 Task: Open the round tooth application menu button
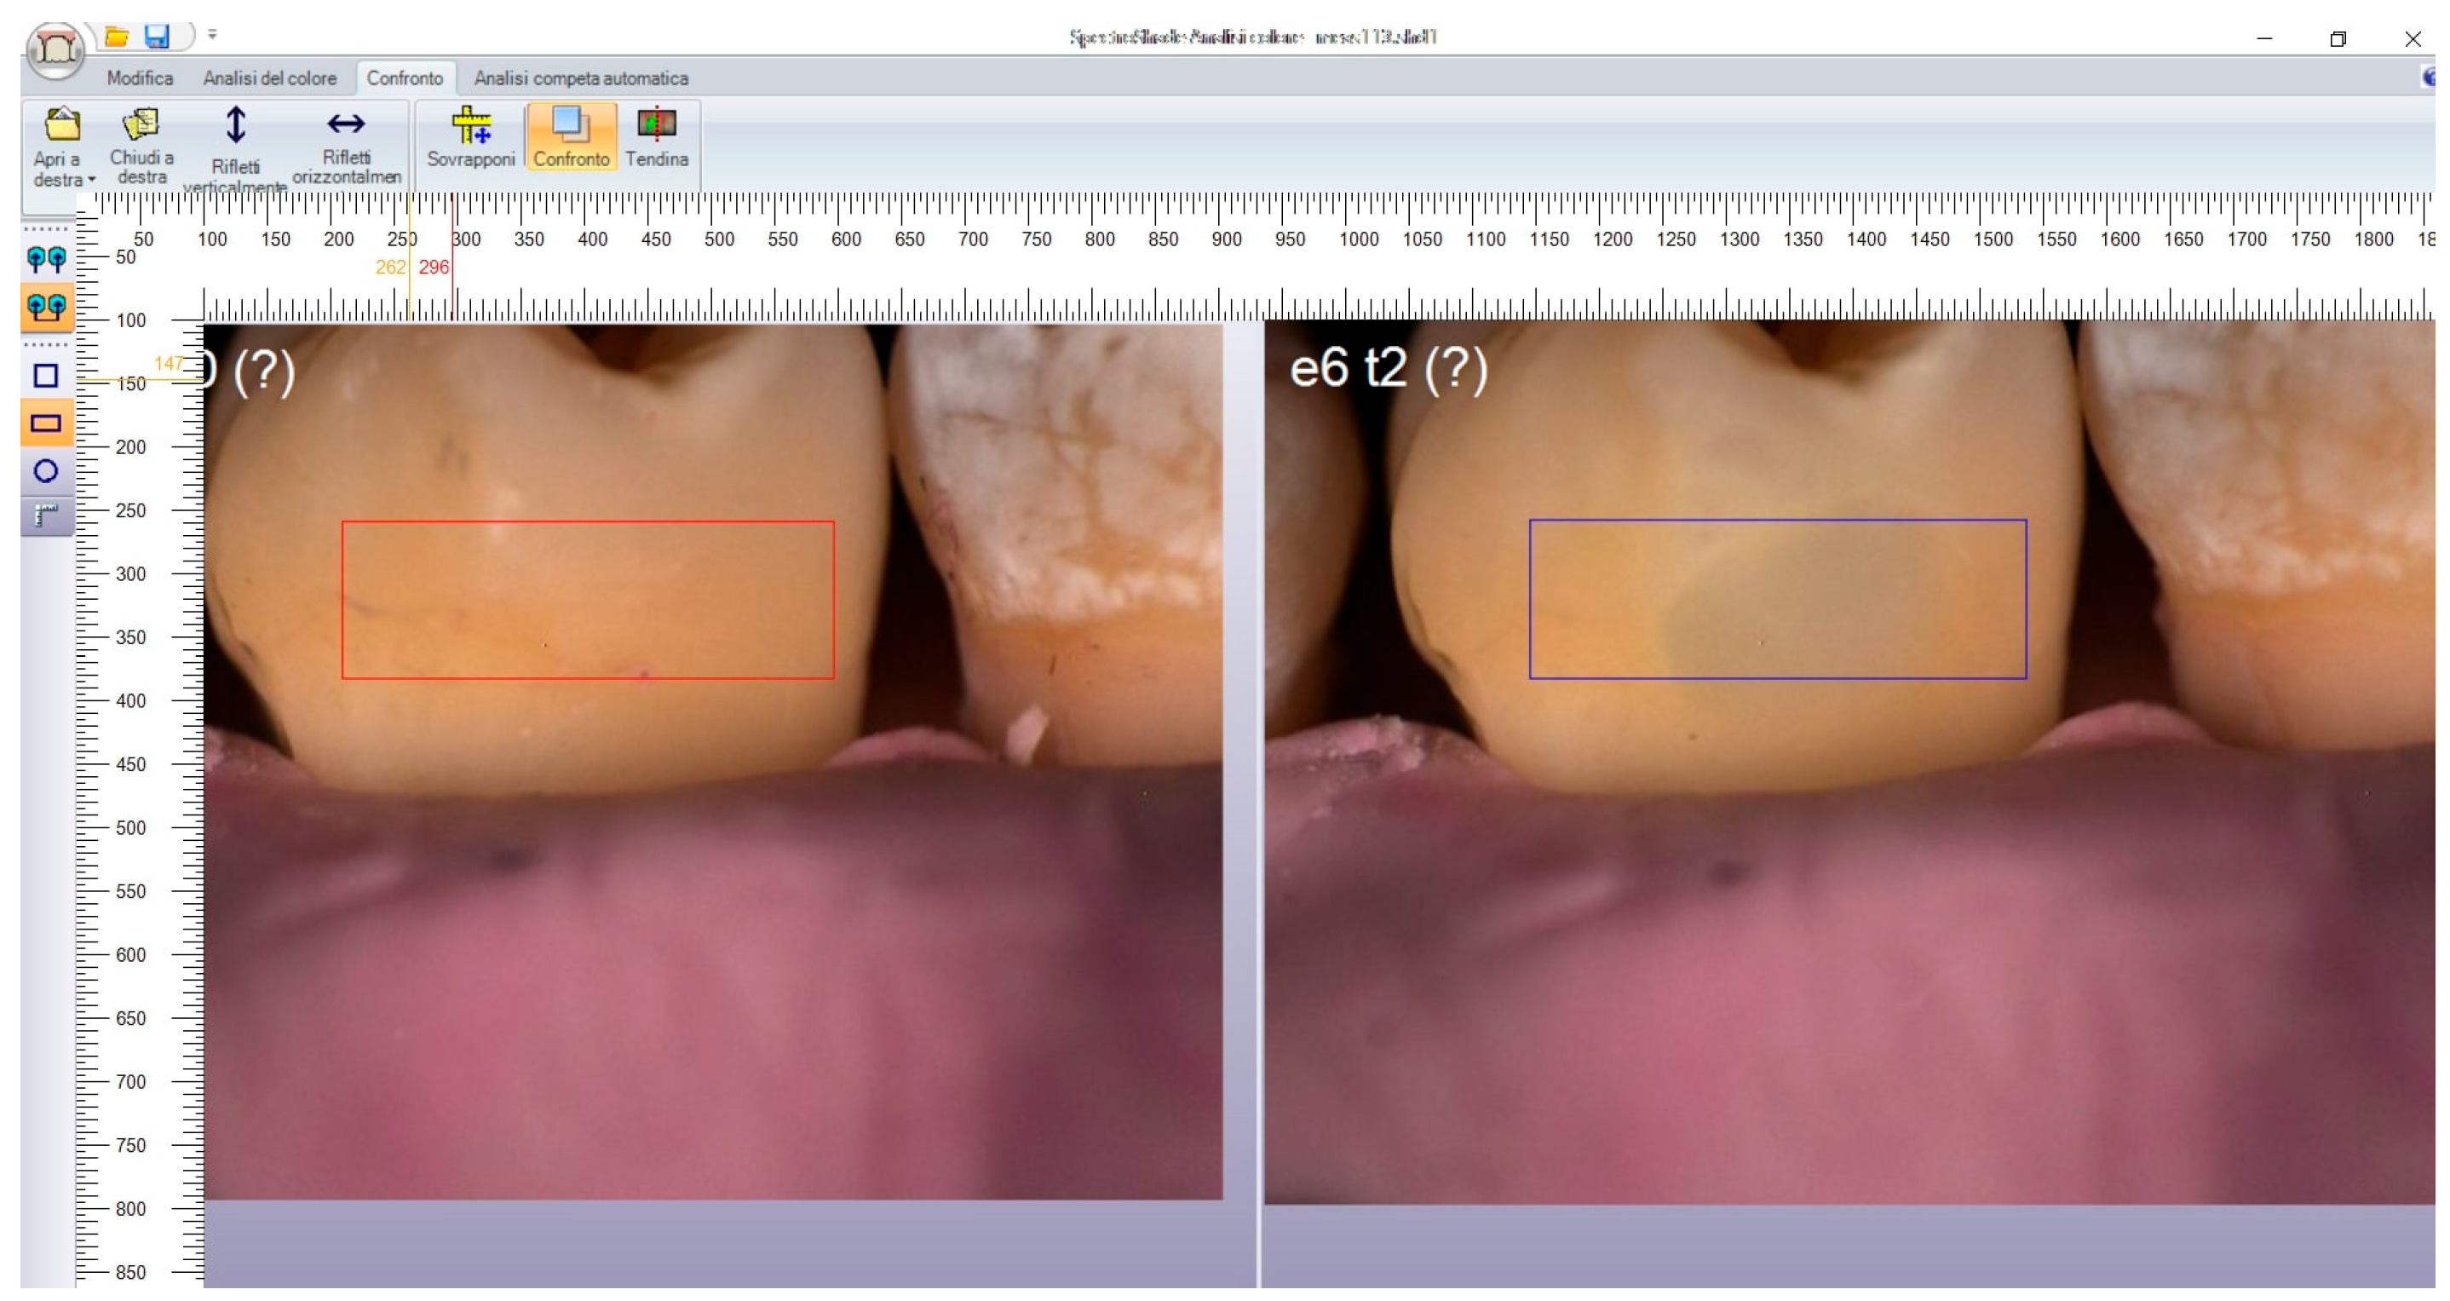56,49
